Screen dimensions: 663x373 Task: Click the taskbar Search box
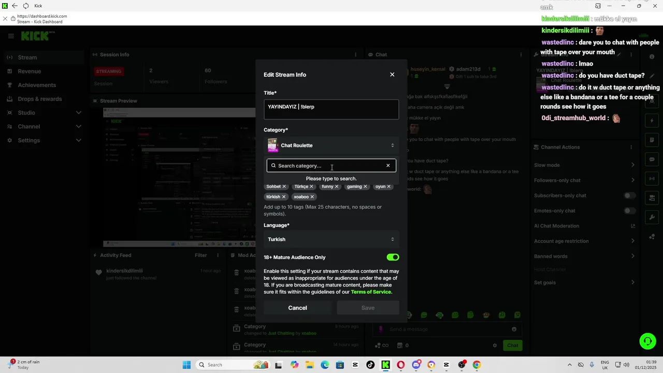(233, 365)
